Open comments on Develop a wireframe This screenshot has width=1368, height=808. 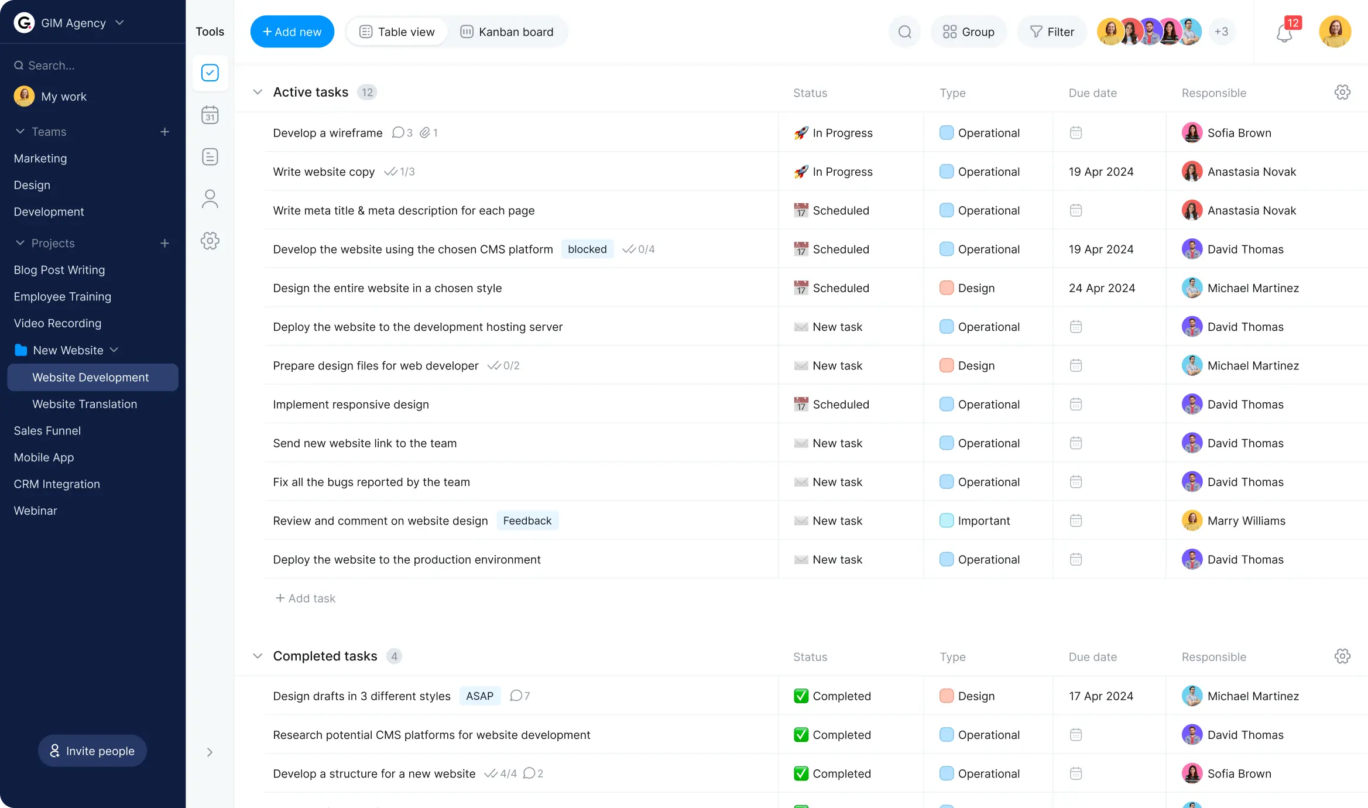[402, 133]
